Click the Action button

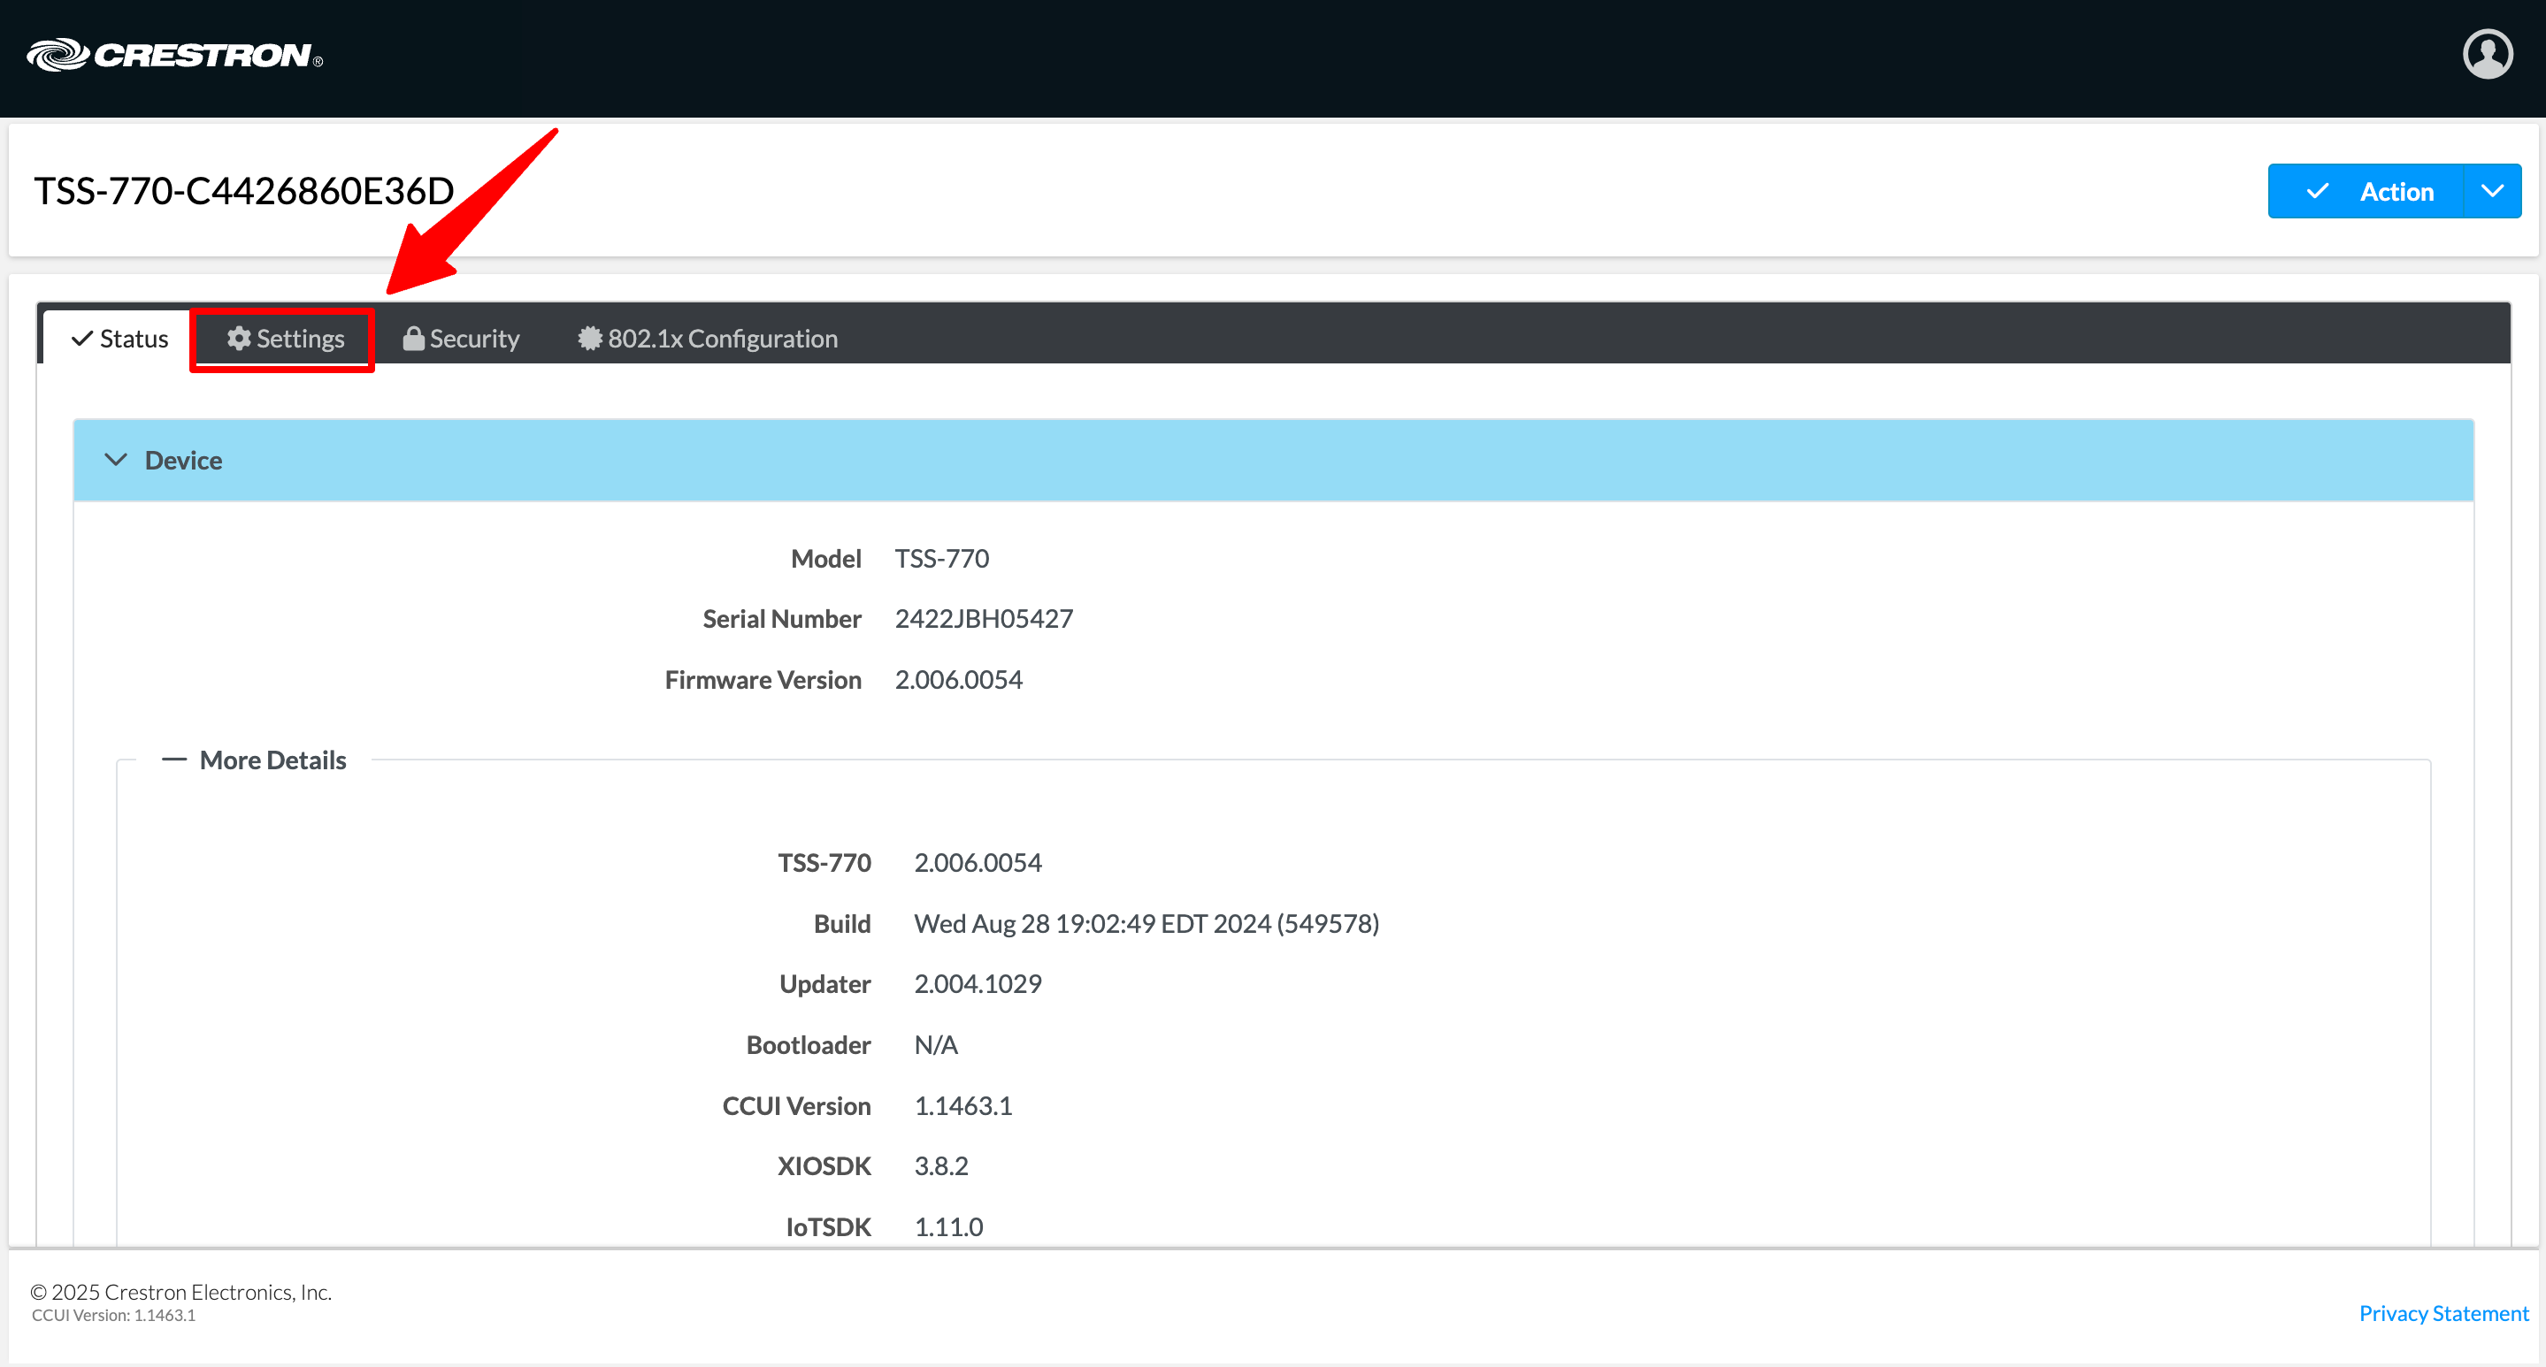click(x=2366, y=192)
